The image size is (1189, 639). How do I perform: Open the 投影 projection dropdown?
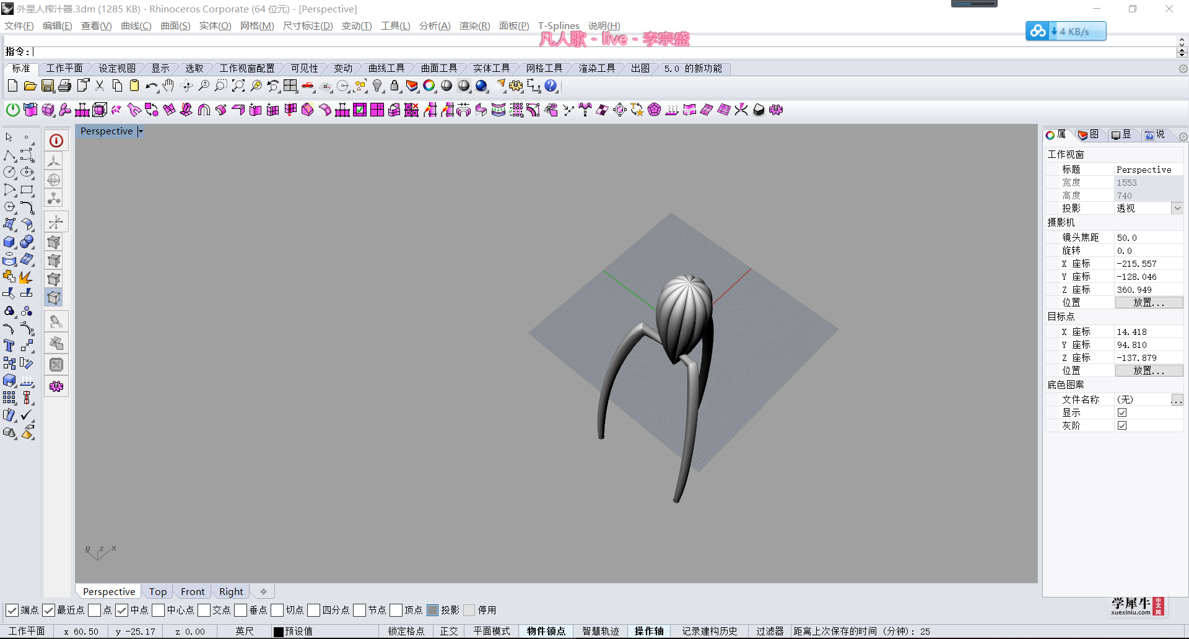[x=1177, y=209]
